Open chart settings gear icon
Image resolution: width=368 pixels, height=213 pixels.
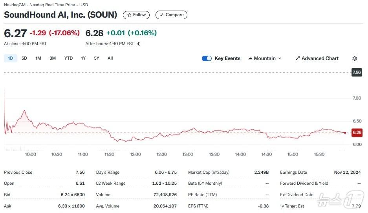[355, 58]
